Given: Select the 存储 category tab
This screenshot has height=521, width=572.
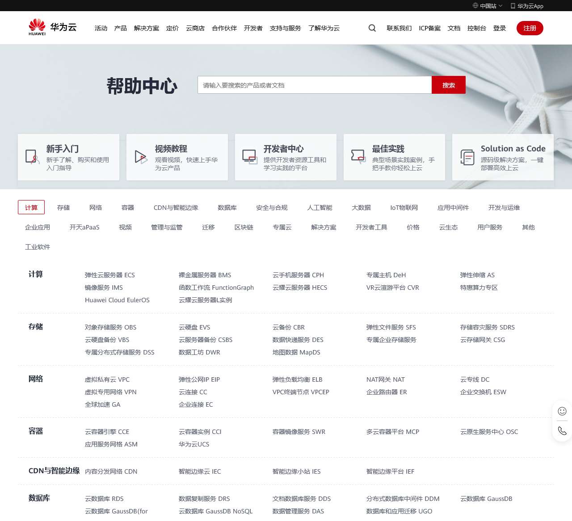Looking at the screenshot, I should 63,208.
